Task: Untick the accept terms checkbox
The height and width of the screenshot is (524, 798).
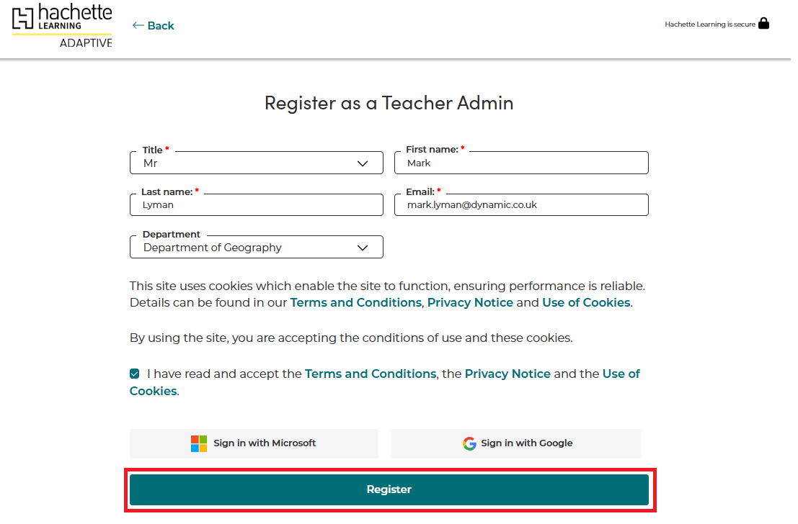Action: coord(135,374)
